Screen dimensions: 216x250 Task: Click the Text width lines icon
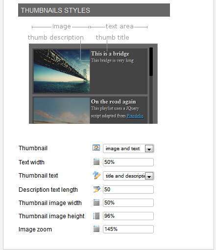(96, 162)
